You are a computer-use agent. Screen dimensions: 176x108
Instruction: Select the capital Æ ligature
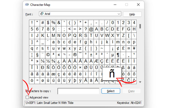click(x=96, y=61)
